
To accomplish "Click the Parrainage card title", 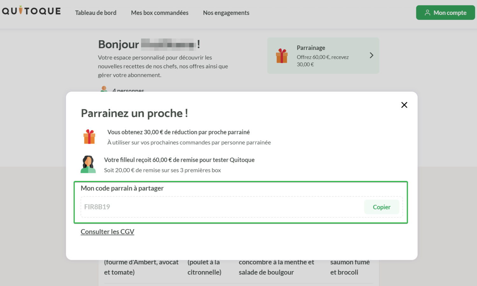I will click(x=311, y=48).
